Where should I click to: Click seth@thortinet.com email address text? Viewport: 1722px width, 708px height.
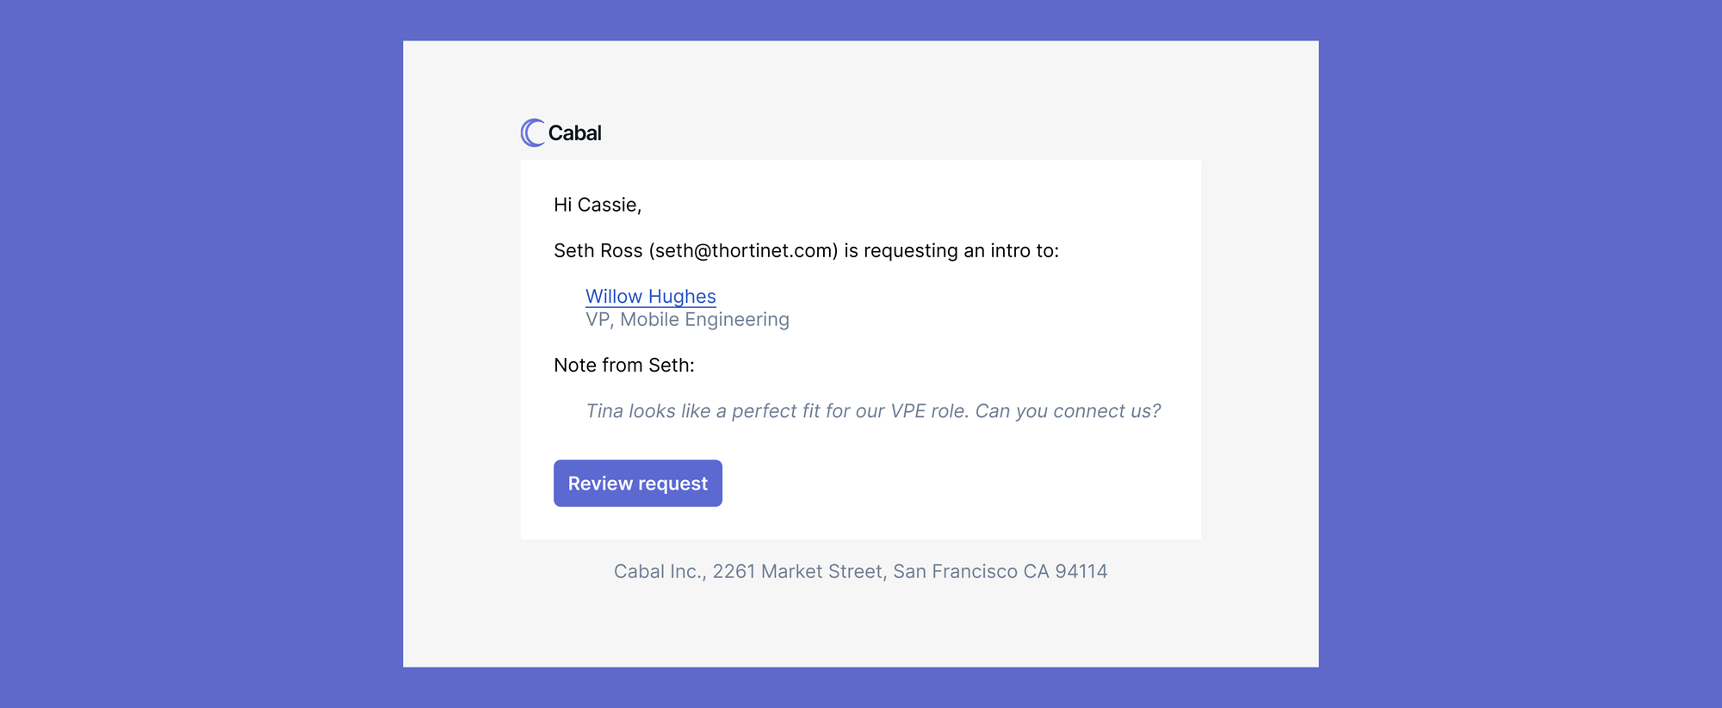coord(744,250)
